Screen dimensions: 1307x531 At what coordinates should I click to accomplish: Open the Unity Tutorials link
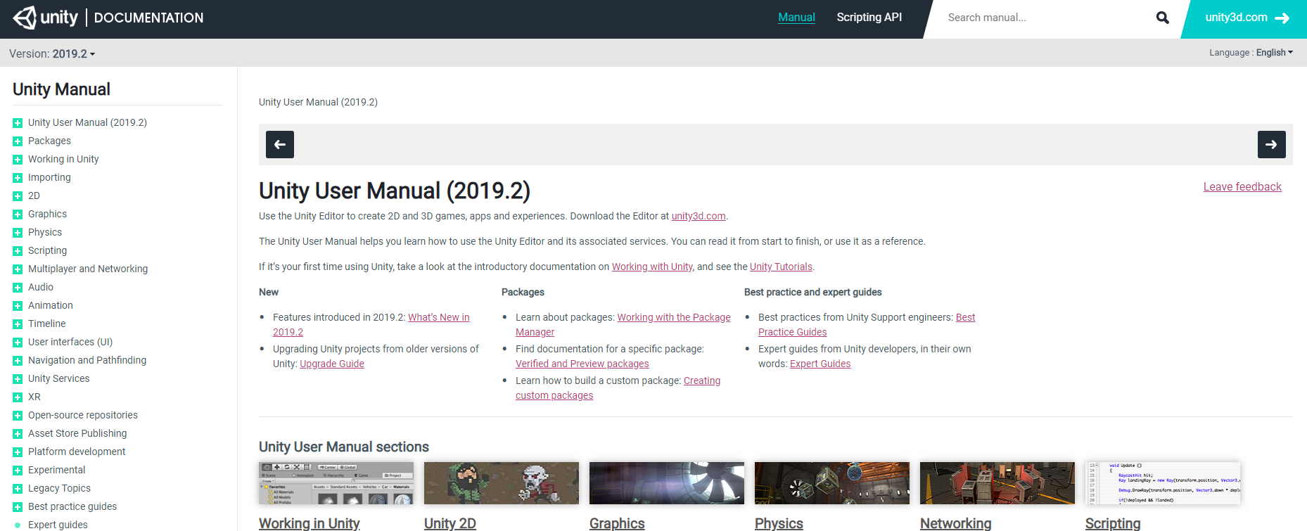pyautogui.click(x=781, y=267)
